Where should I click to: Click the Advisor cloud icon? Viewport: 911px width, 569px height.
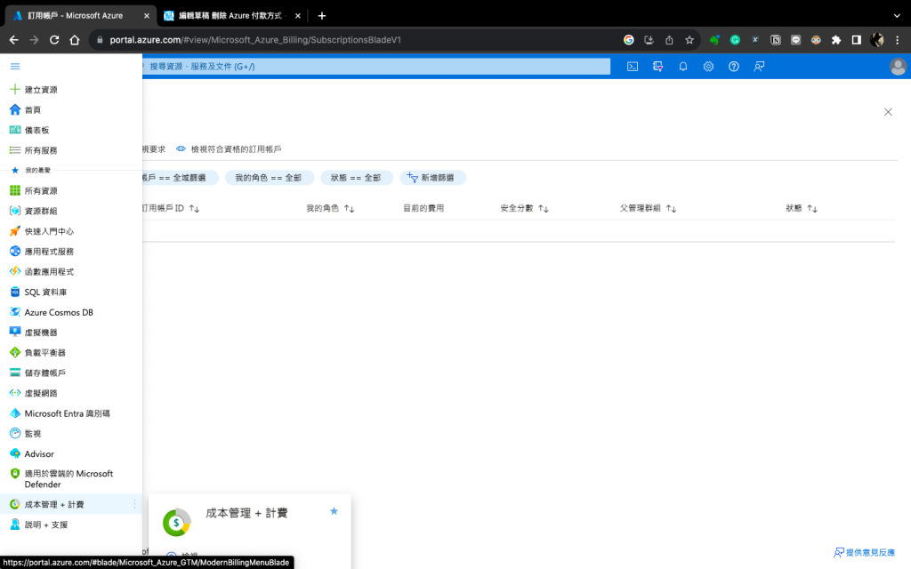[x=15, y=453]
